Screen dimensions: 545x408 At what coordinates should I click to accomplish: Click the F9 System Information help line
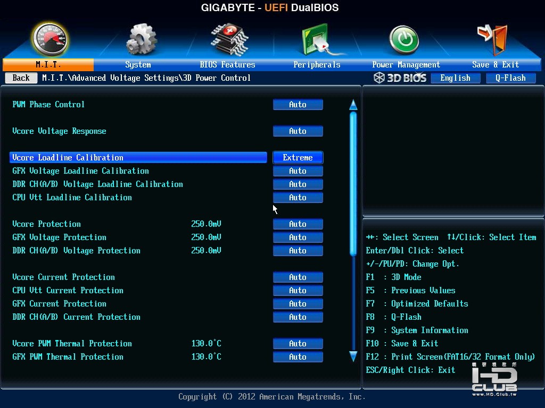pos(417,330)
